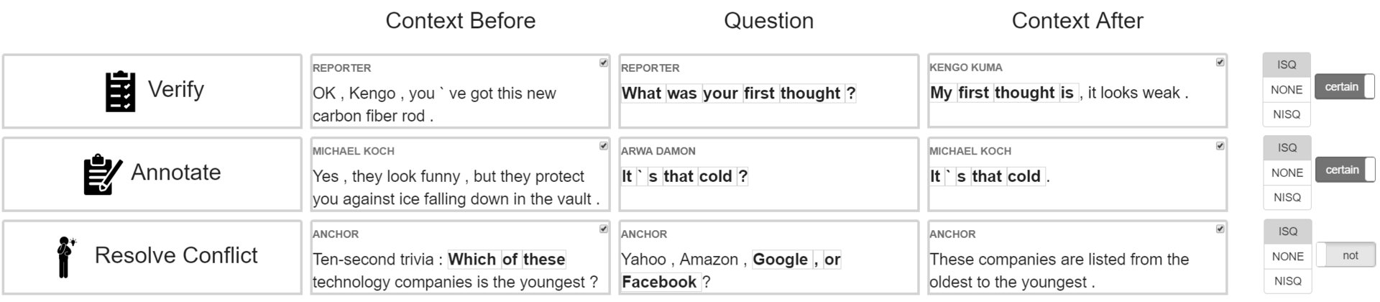This screenshot has width=1380, height=302.
Task: Flip the Resolve Conflict row 'not' toggle
Action: click(x=1345, y=255)
